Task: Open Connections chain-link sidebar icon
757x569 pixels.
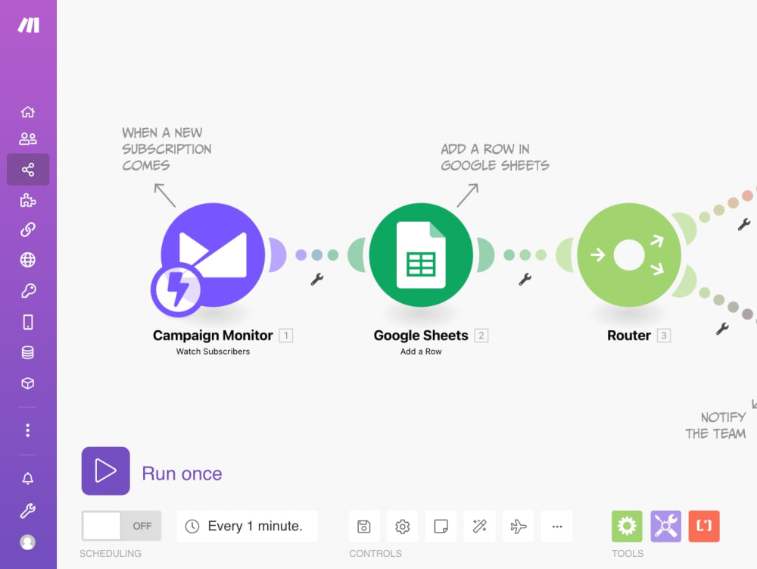Action: [x=28, y=230]
